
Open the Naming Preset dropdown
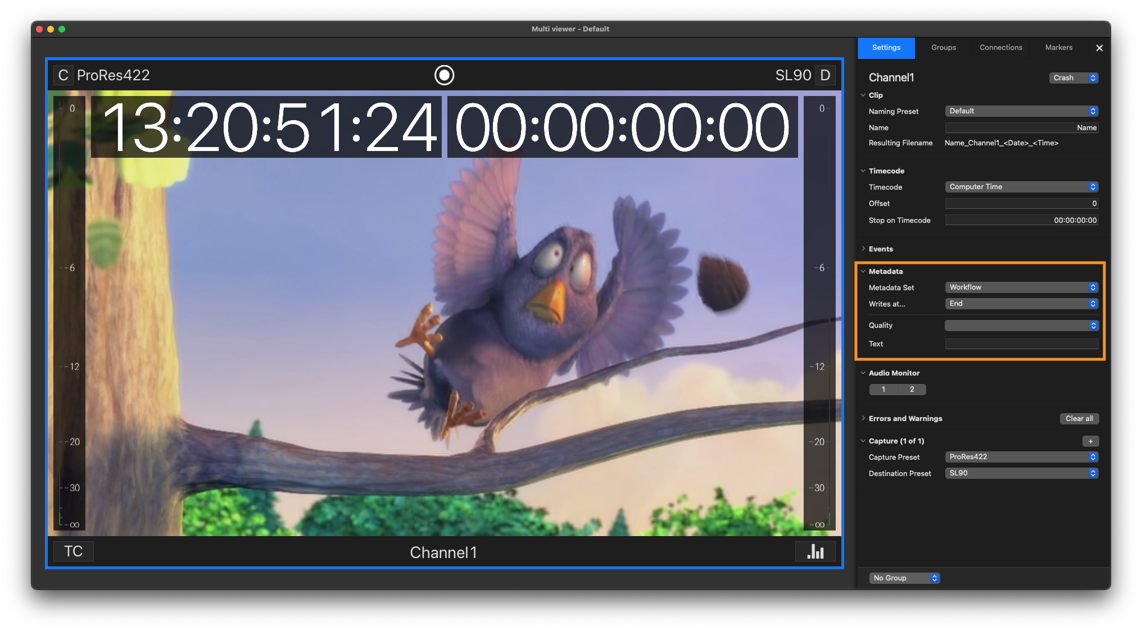point(1021,111)
